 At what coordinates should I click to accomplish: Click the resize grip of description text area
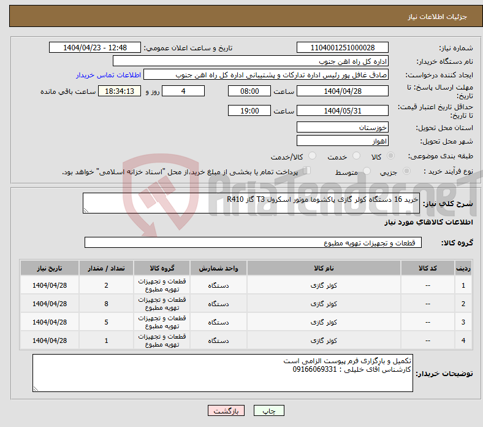[86, 210]
